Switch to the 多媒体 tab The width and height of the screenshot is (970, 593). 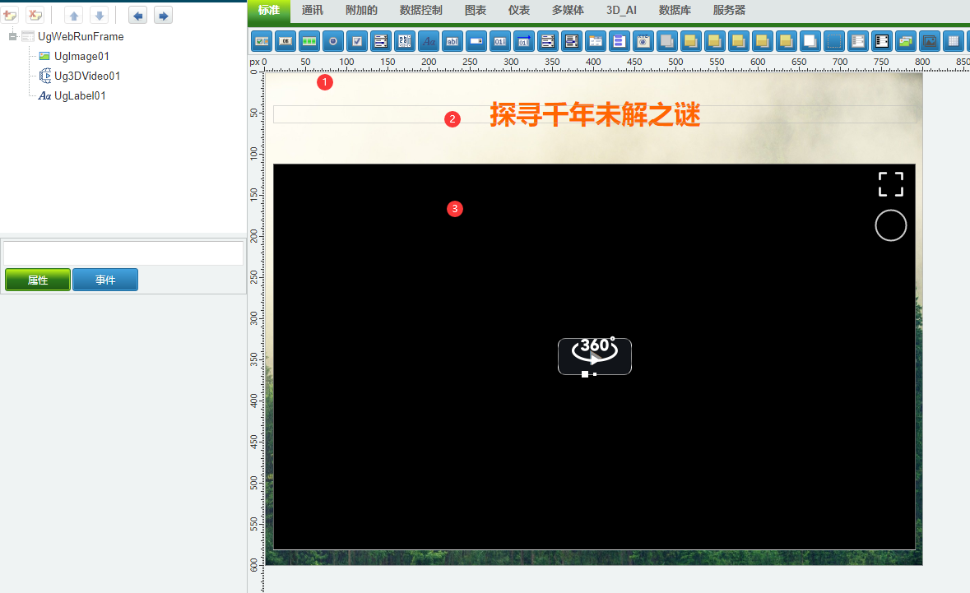[x=568, y=11]
